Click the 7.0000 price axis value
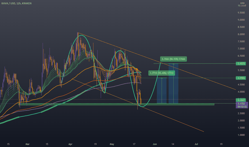The height and width of the screenshot is (147, 249). [x=241, y=49]
